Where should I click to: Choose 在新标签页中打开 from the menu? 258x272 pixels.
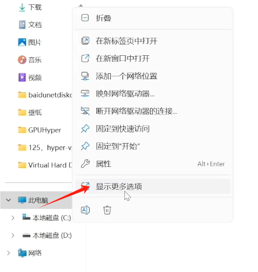coord(153,41)
